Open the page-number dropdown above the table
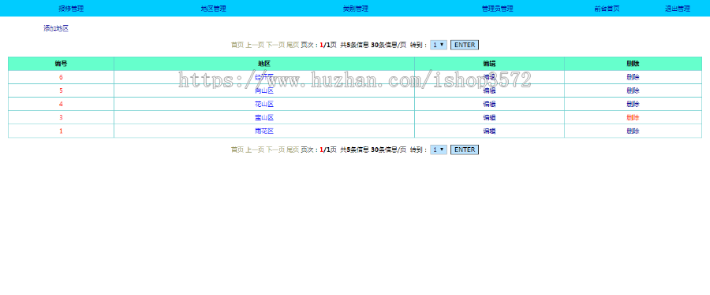 pyautogui.click(x=439, y=45)
